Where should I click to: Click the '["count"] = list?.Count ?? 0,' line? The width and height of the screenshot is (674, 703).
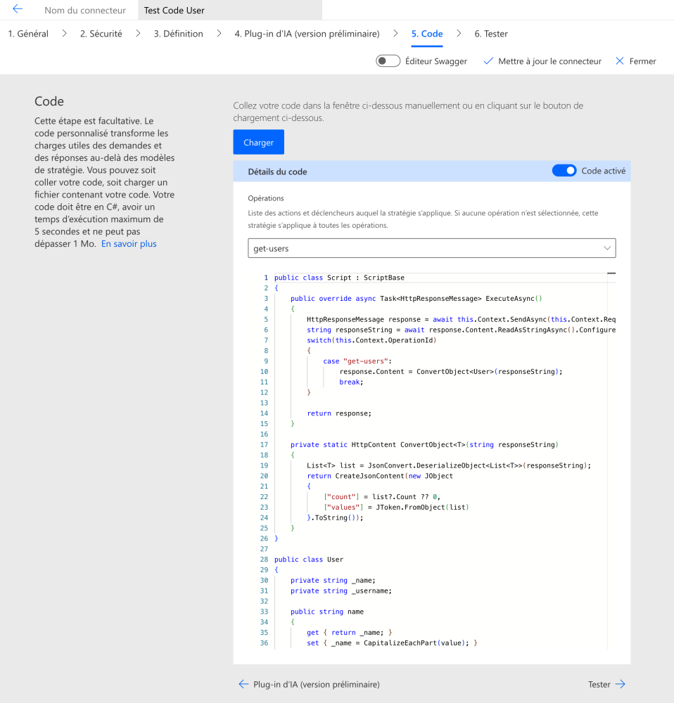(382, 497)
